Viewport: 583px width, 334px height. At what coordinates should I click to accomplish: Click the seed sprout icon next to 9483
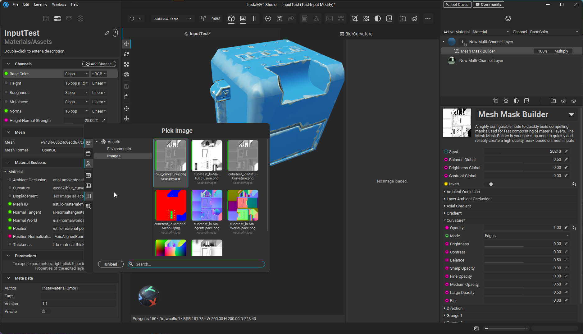click(203, 19)
